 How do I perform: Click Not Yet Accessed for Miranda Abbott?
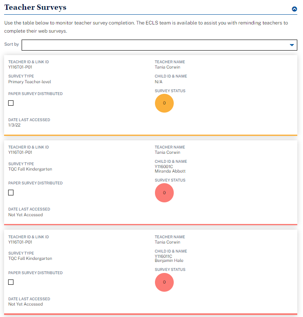(x=25, y=215)
